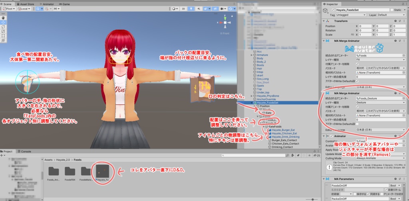This screenshot has width=409, height=201.
Task: Select the combined Transform tool
Action: [x=3, y=40]
